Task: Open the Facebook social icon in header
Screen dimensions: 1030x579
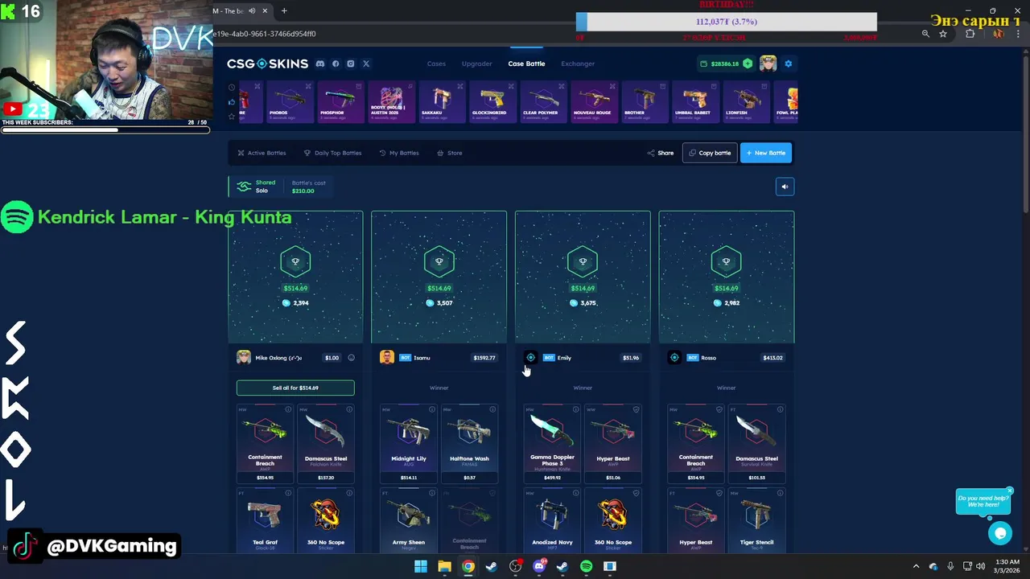Action: click(x=336, y=64)
